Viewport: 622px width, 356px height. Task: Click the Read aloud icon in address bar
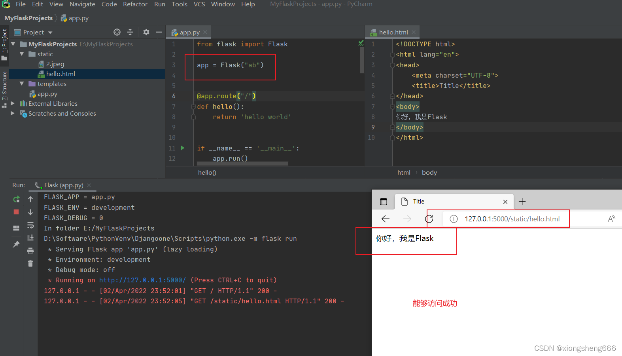point(611,219)
